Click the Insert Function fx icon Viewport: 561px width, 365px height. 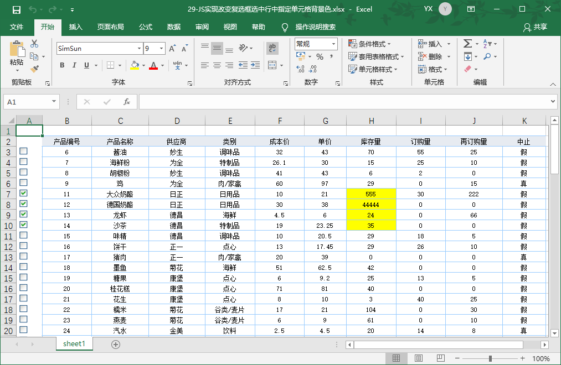coord(126,102)
